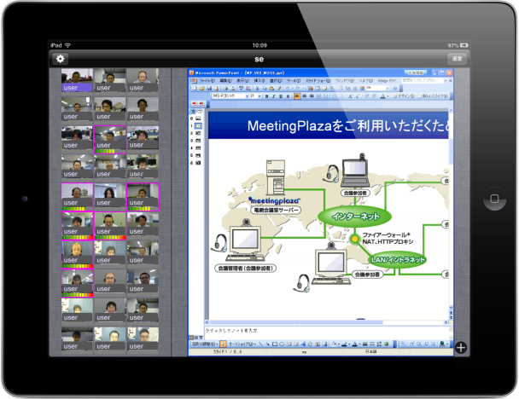Switch to Normal view button at bottom left

tap(191, 338)
